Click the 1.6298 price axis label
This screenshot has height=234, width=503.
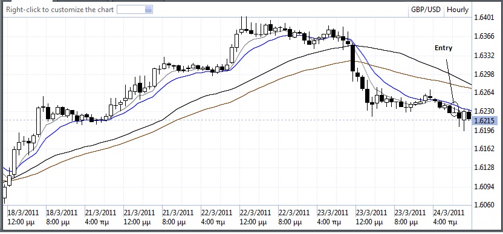(x=484, y=74)
